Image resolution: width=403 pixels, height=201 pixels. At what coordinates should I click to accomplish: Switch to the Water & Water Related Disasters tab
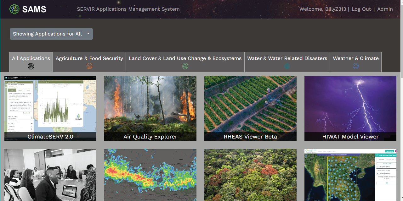[287, 58]
